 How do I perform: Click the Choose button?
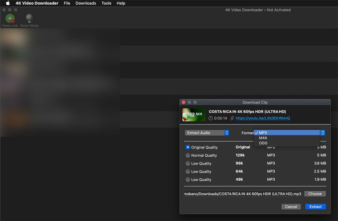pyautogui.click(x=315, y=194)
